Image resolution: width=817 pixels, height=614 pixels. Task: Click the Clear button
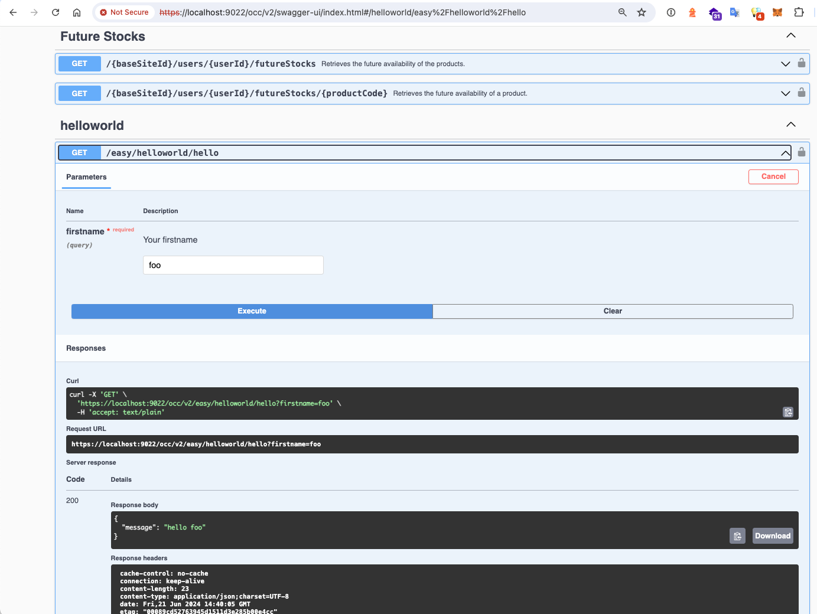click(x=613, y=311)
